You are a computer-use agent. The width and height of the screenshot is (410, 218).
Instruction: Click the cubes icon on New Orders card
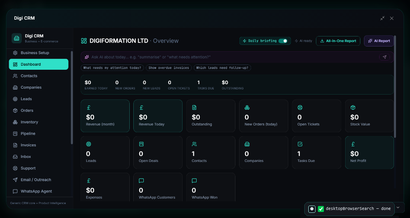(247, 107)
